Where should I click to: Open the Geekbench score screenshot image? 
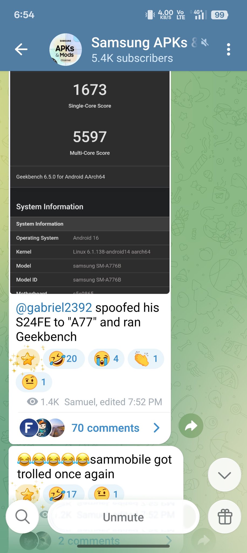[90, 183]
